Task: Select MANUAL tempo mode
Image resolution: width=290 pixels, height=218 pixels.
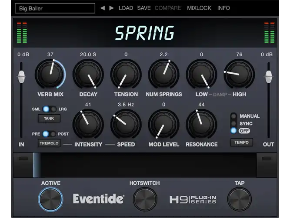Action: tap(233, 116)
